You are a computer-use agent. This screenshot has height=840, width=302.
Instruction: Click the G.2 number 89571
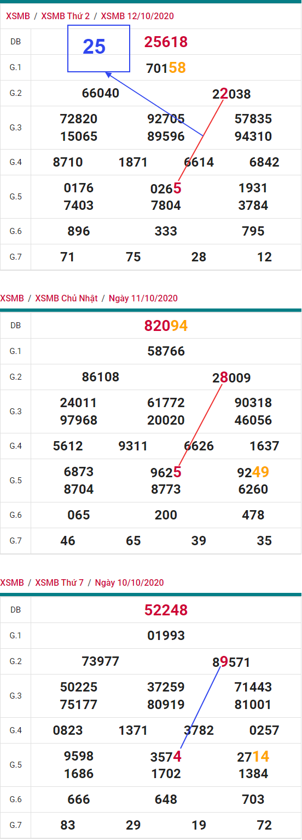(x=231, y=662)
